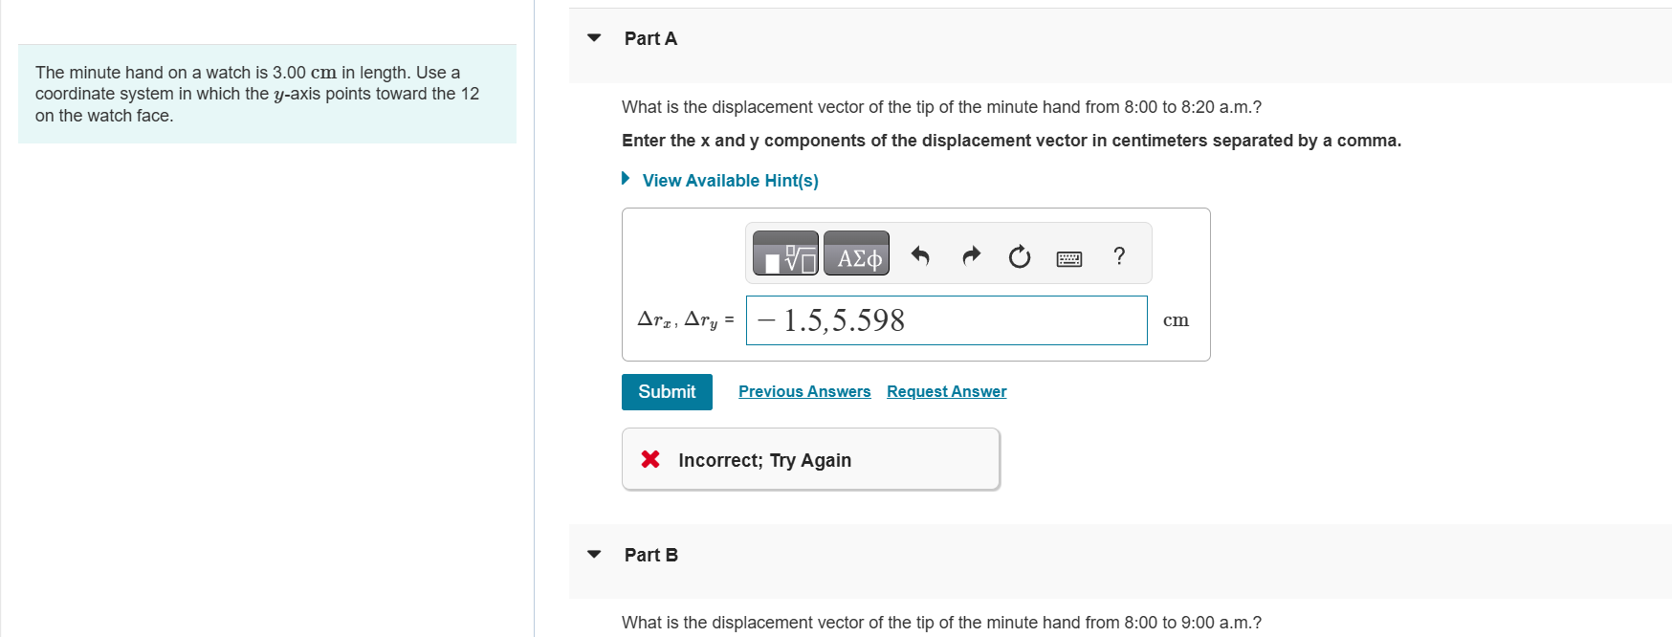Click the red X incorrect icon

pos(650,459)
